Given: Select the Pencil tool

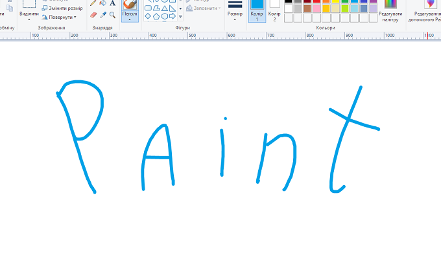Looking at the screenshot, I should point(93,3).
